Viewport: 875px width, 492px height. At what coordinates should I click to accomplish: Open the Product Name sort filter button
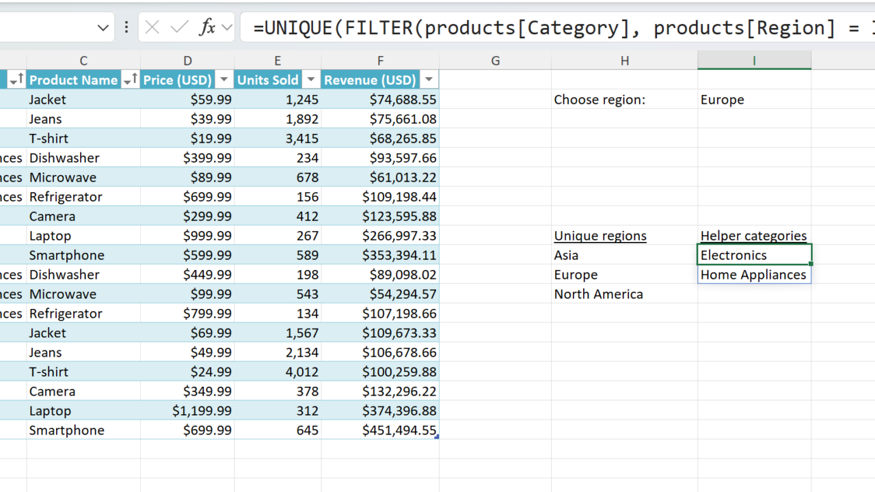point(130,80)
